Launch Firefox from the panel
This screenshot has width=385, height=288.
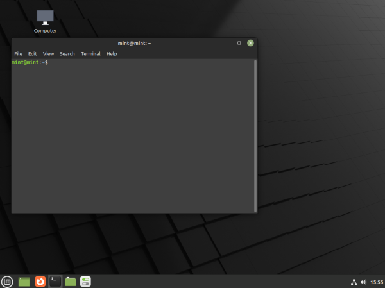(x=40, y=281)
